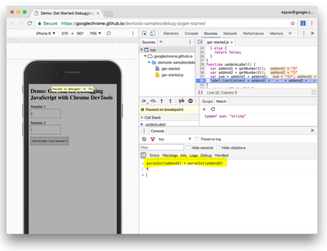Open Chrome main menu

312,23
